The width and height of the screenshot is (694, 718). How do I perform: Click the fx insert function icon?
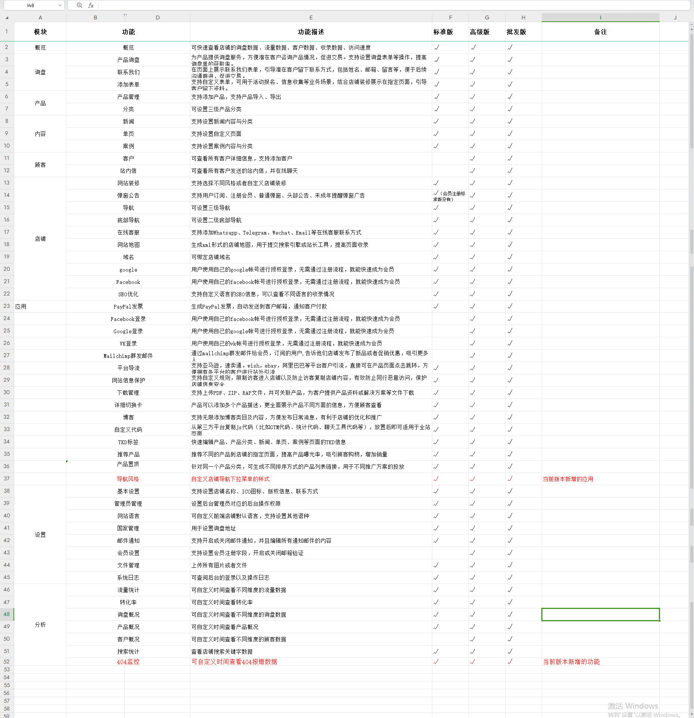(x=91, y=5)
